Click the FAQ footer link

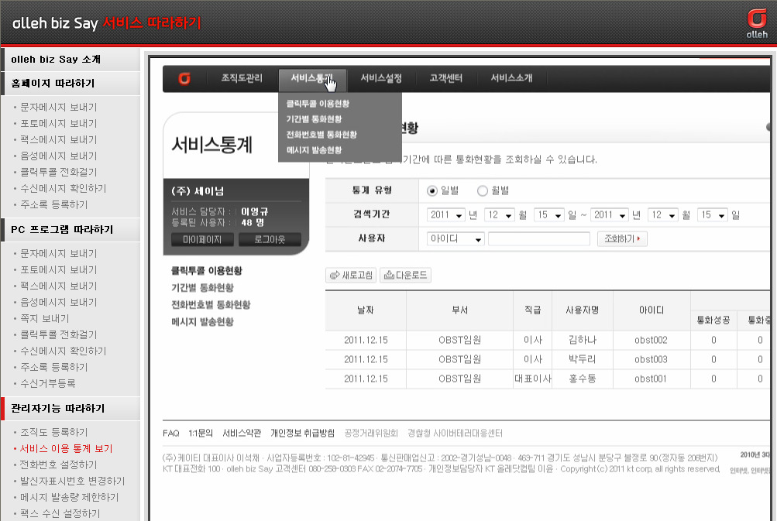(x=171, y=434)
